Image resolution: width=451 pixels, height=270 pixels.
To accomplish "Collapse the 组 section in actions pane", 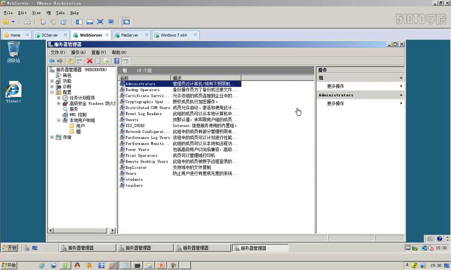I will point(401,78).
